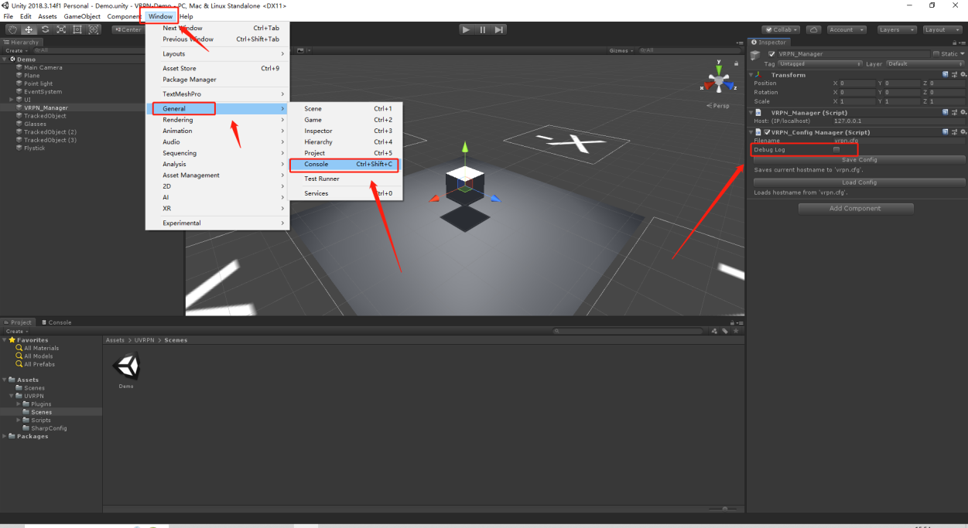The height and width of the screenshot is (528, 968).
Task: Toggle the Debug Log checkbox
Action: click(x=836, y=149)
